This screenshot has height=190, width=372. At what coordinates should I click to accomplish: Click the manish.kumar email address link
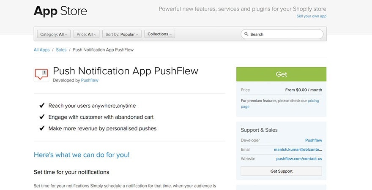click(x=298, y=149)
